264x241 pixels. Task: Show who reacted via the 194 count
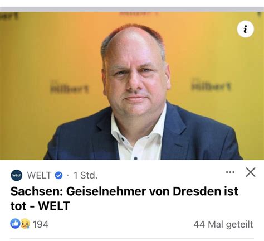41,224
